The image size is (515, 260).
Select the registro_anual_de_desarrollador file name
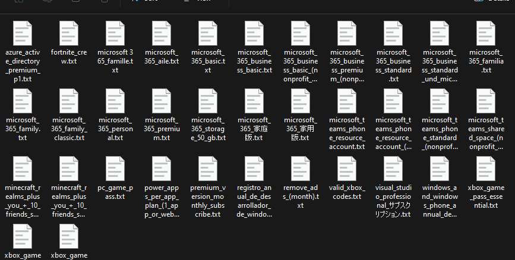pyautogui.click(x=254, y=201)
